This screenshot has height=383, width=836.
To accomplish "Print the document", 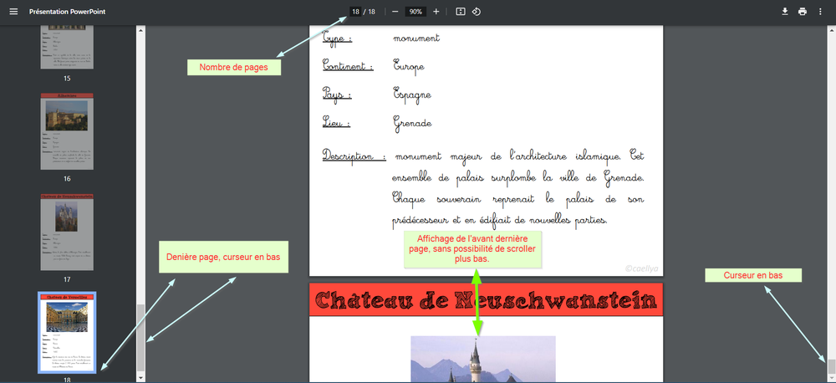I will tap(803, 12).
